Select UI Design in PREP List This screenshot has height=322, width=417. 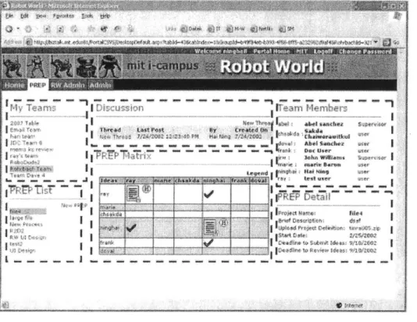23,250
